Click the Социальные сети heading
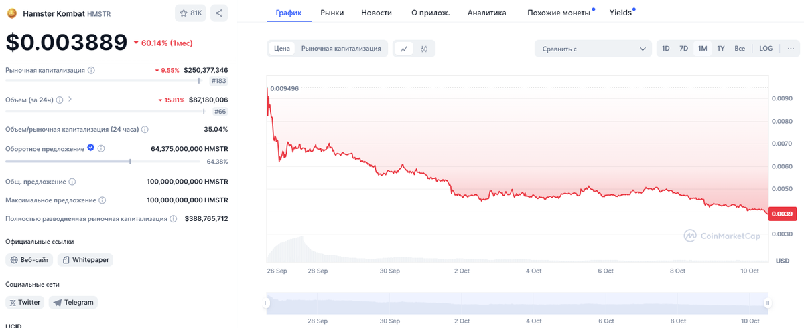The height and width of the screenshot is (328, 804). click(x=33, y=284)
